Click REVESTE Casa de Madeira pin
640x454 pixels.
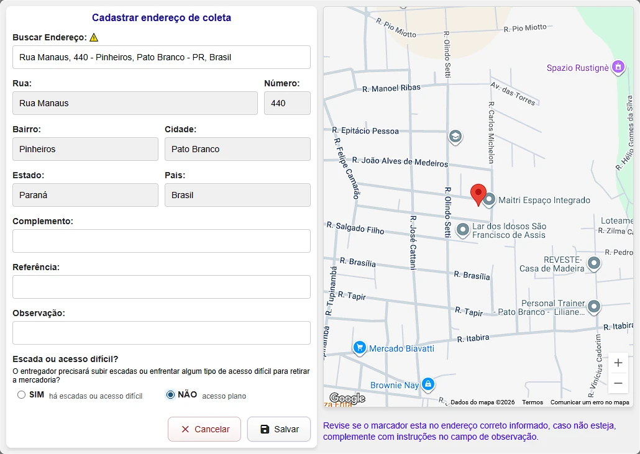pos(594,263)
